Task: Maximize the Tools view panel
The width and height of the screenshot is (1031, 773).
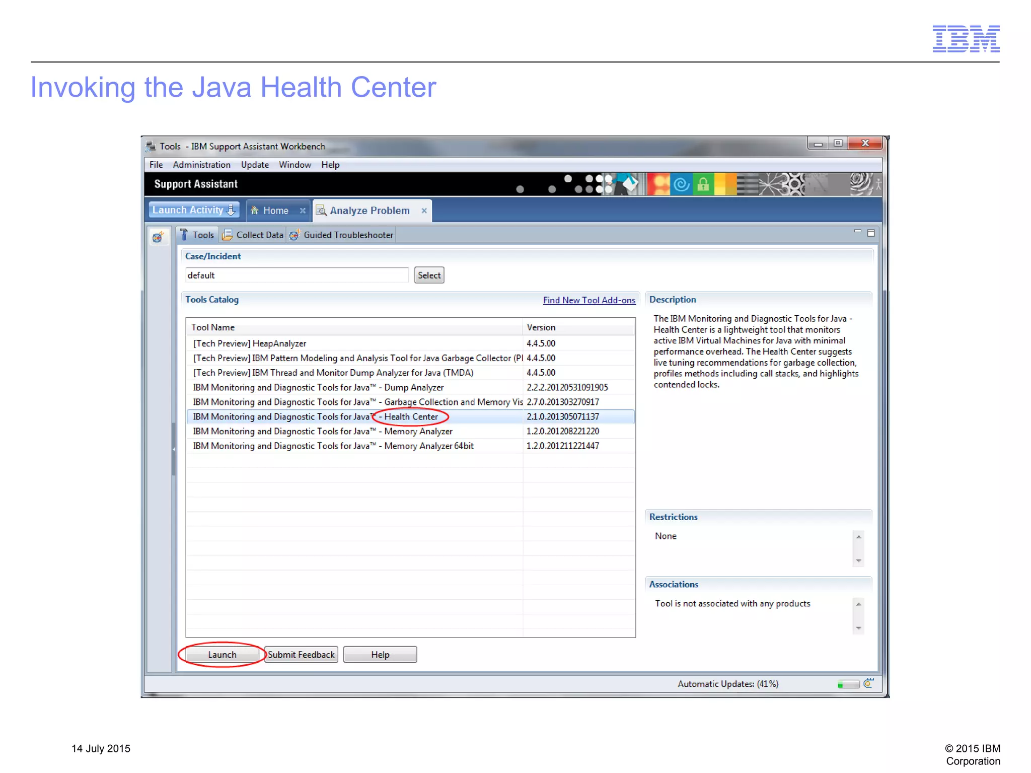Action: pos(871,233)
